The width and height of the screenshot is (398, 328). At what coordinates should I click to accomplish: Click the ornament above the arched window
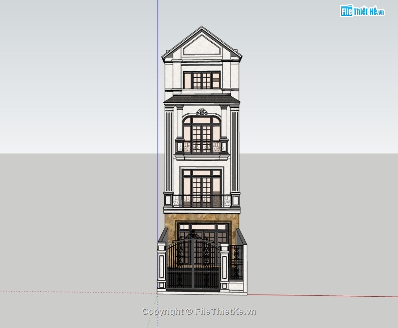(202, 112)
